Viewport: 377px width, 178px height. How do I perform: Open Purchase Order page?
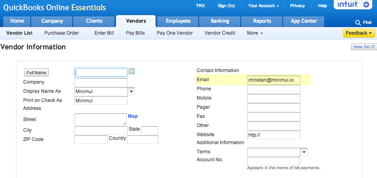click(62, 33)
